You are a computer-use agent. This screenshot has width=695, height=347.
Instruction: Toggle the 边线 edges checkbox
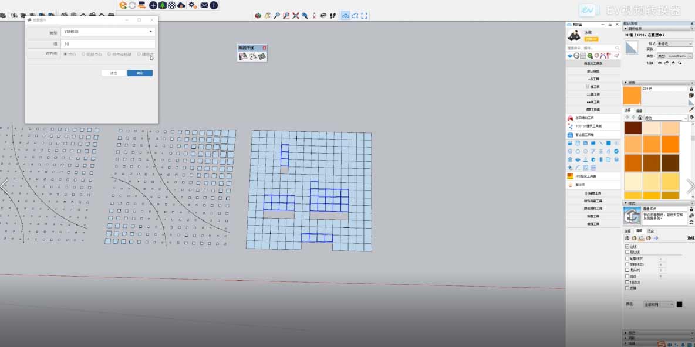coord(627,247)
